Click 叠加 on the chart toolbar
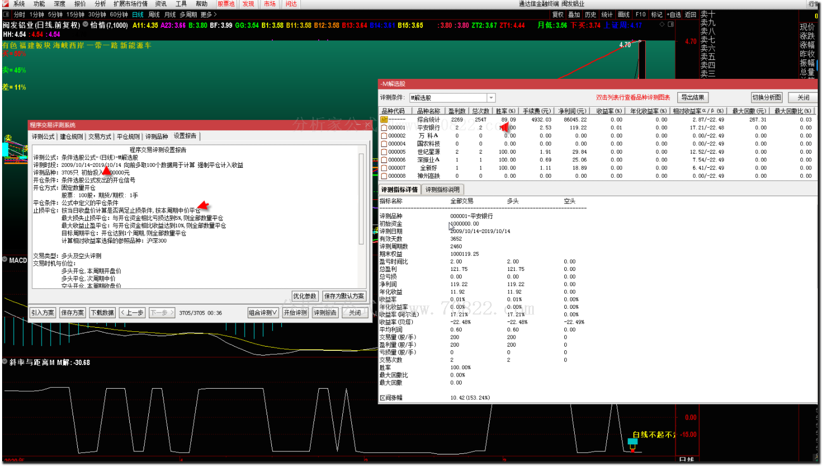823x466 pixels. [x=574, y=15]
